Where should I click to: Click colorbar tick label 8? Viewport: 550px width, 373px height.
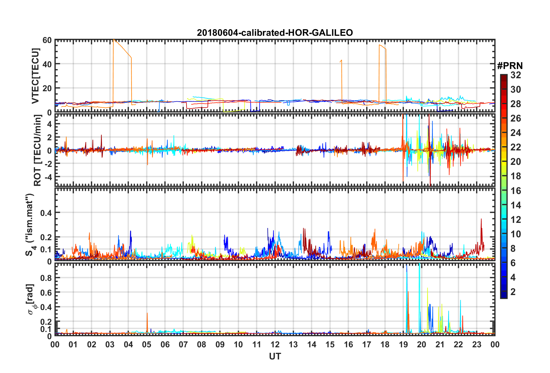pos(513,249)
